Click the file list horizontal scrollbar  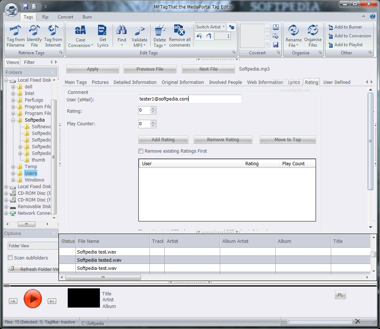[103, 277]
